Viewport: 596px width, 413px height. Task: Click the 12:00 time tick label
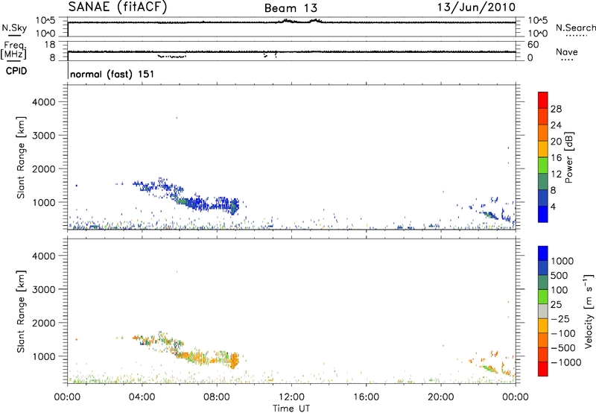click(291, 397)
